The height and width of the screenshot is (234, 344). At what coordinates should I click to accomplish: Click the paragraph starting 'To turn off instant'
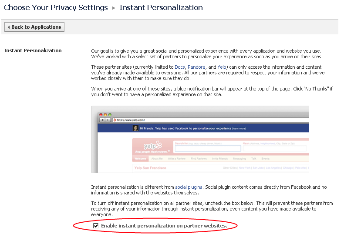[x=212, y=209]
